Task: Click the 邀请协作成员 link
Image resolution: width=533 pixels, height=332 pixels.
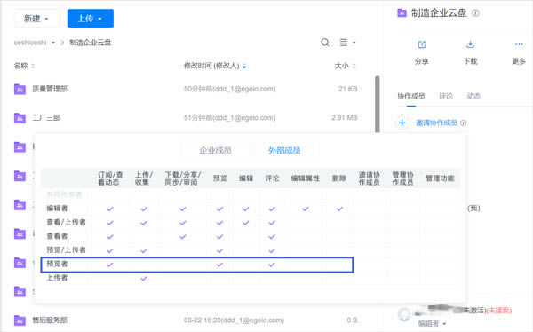Action: (436, 123)
